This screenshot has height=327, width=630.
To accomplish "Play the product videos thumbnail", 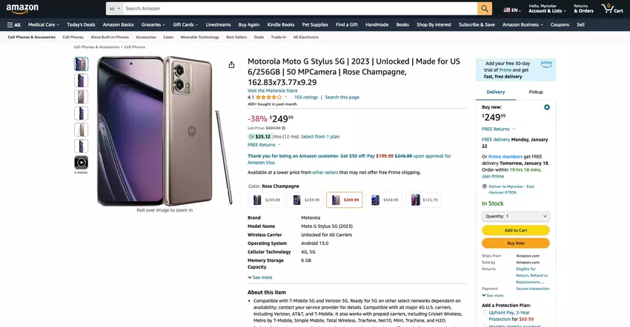I will (x=81, y=162).
